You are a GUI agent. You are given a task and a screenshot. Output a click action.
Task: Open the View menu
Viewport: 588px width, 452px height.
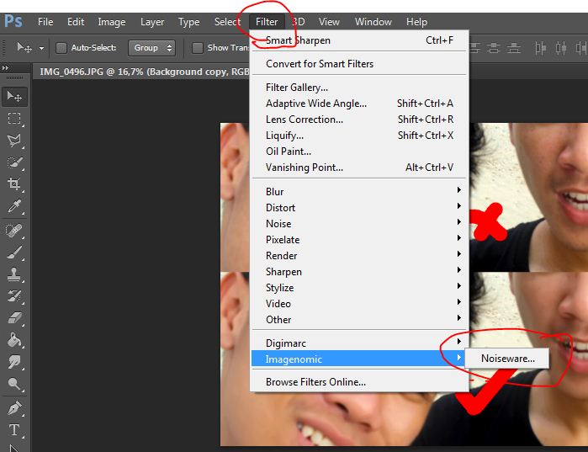click(329, 22)
